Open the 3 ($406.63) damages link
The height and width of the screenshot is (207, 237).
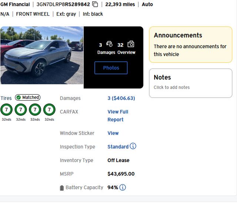[x=121, y=98]
